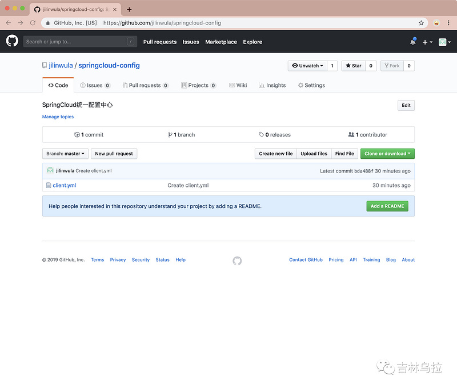
Task: Open Security footer link
Action: 141,260
